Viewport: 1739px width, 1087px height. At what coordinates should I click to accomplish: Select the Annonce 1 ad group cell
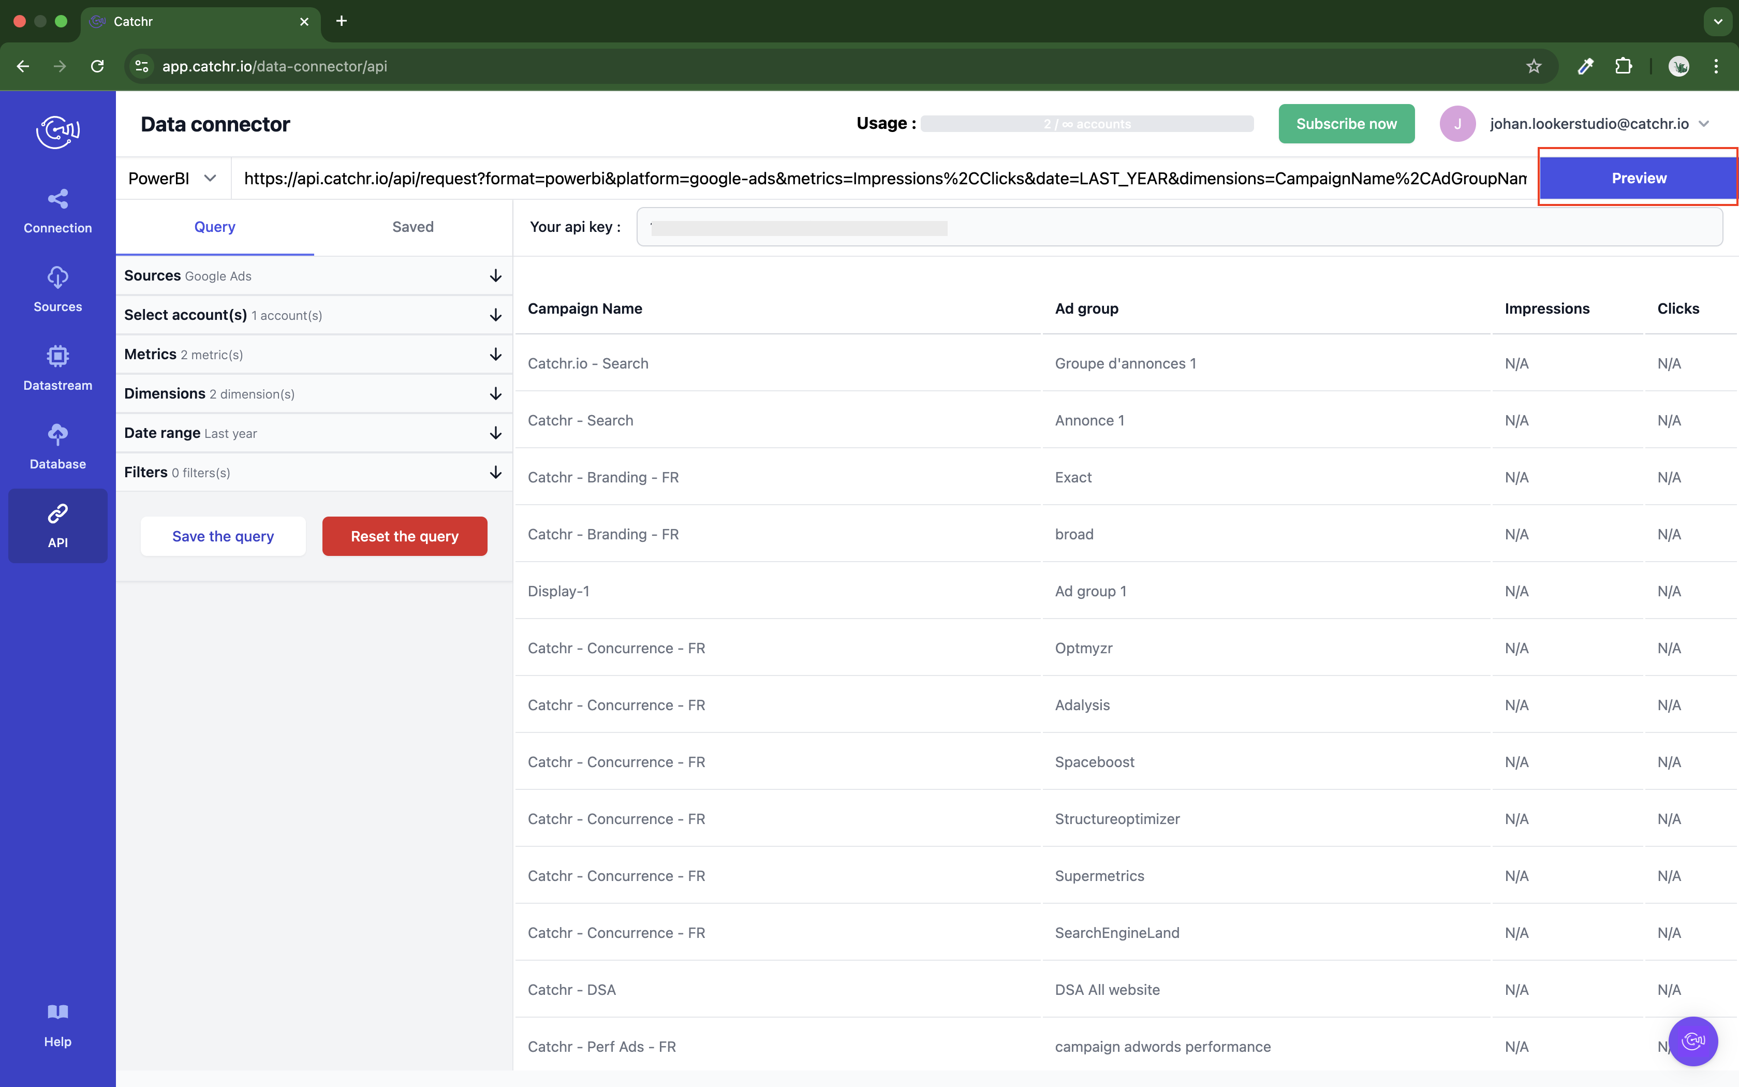(1089, 420)
